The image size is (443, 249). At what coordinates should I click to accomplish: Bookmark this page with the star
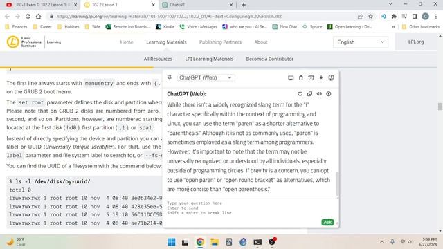click(x=371, y=17)
